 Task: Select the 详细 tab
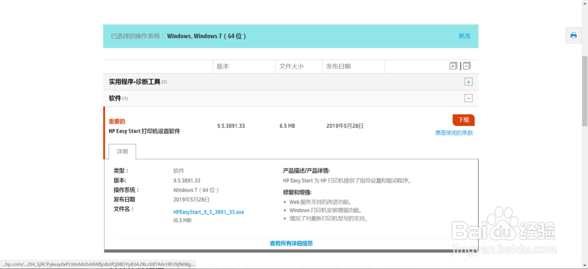(x=122, y=152)
